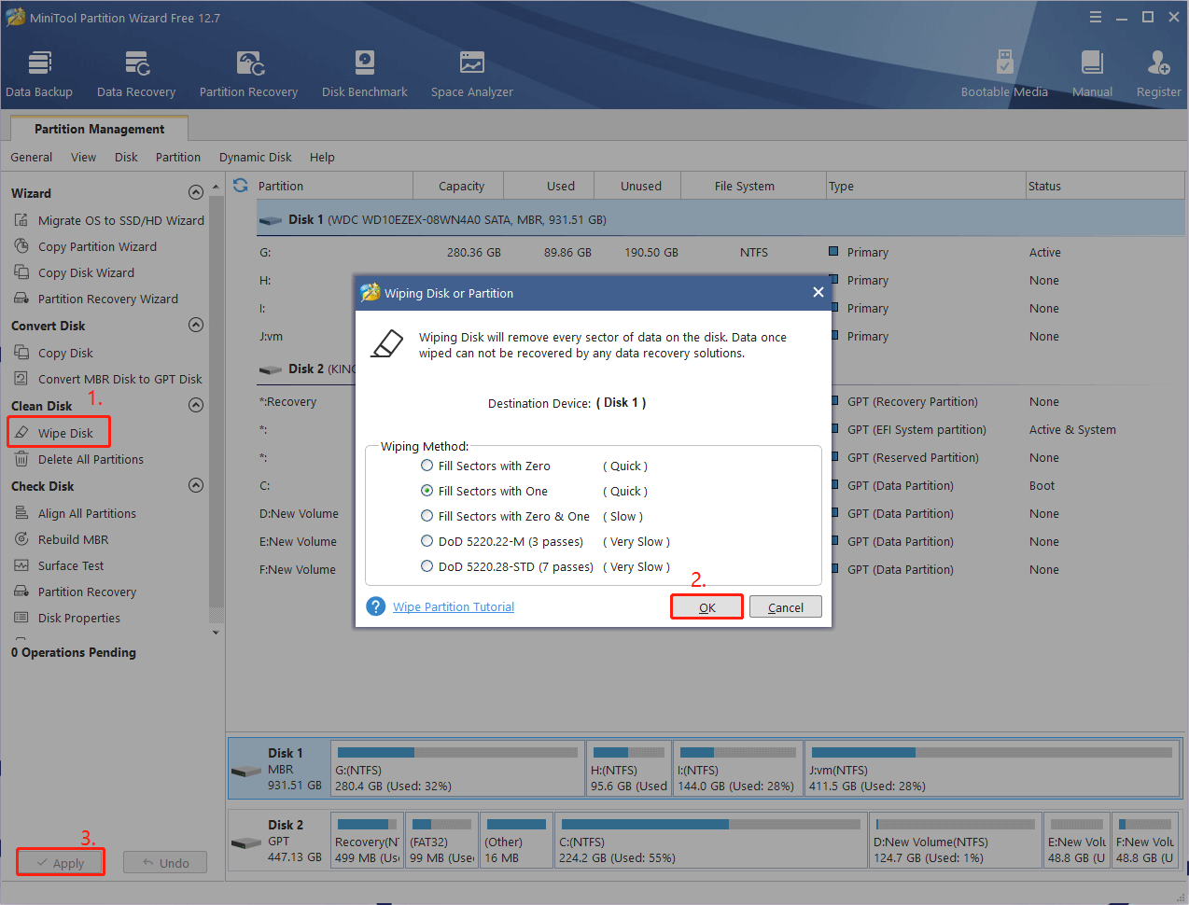This screenshot has height=905, width=1189.
Task: Select Disk 1 in the disk map
Action: pos(279,769)
